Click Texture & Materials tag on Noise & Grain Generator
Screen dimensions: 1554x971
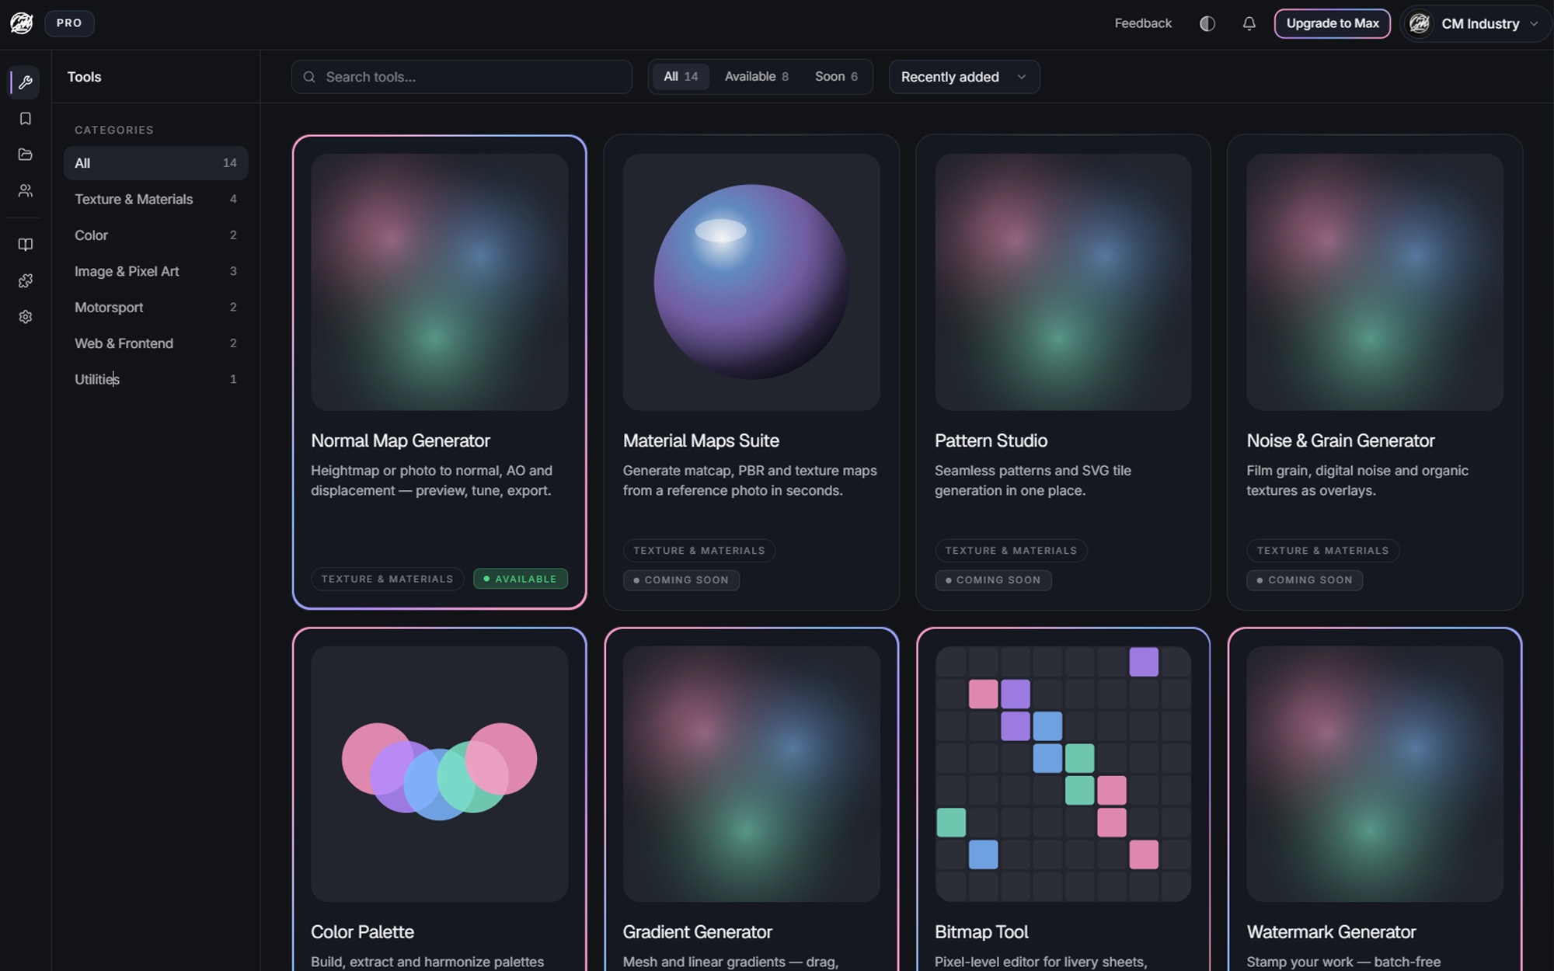click(1322, 551)
